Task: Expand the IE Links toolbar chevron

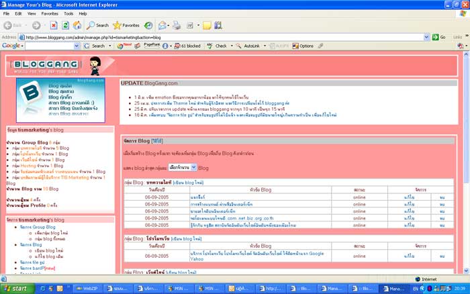Action: (467, 36)
